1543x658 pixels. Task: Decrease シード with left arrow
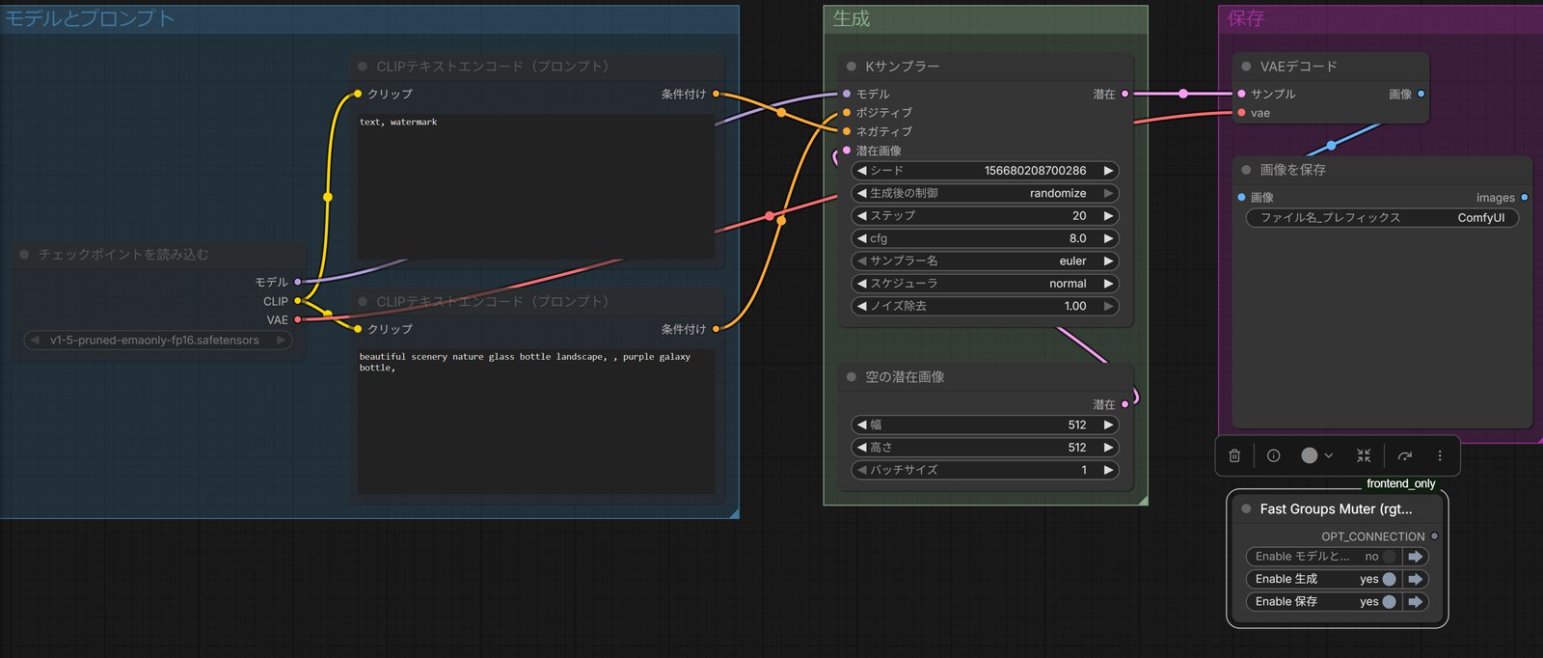coord(861,171)
